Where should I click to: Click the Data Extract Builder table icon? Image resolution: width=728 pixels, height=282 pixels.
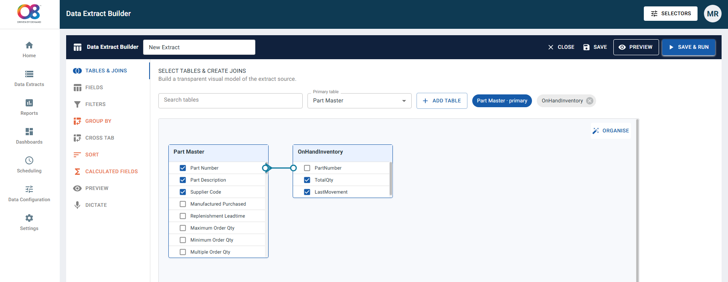[78, 47]
